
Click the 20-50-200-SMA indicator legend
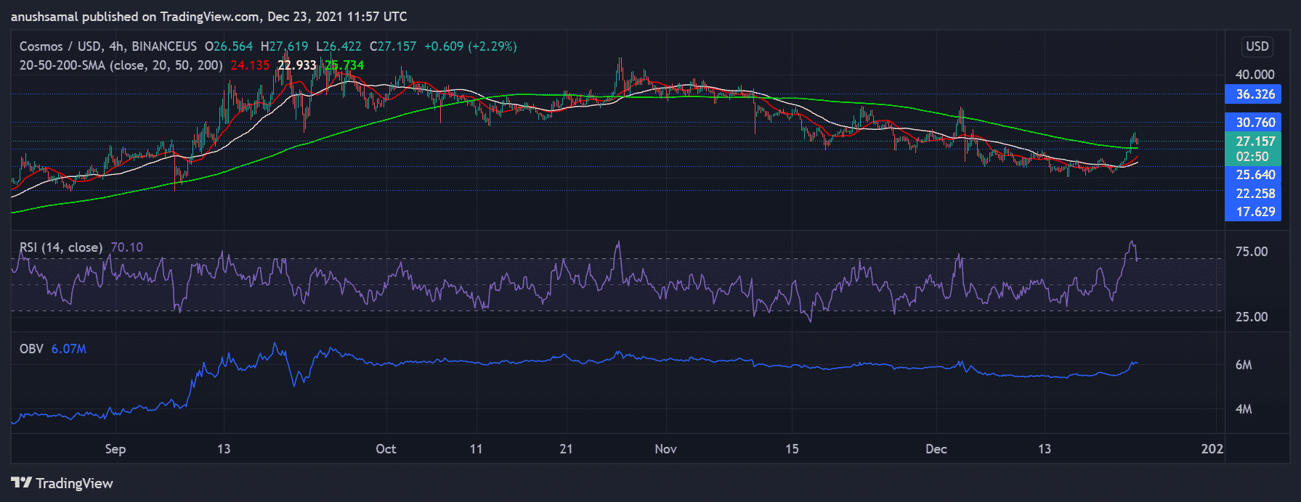[121, 65]
